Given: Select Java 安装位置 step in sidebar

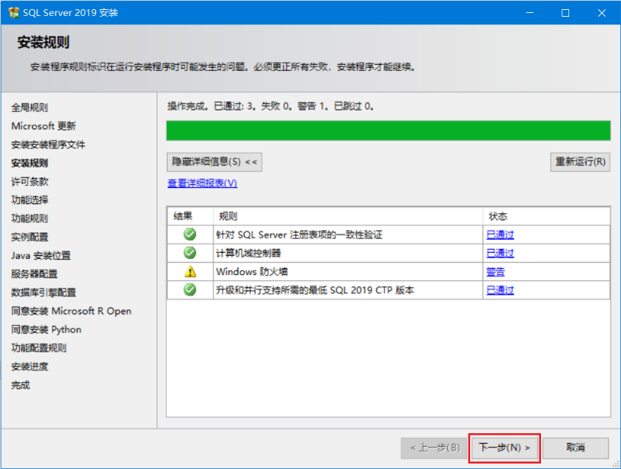Looking at the screenshot, I should 41,256.
